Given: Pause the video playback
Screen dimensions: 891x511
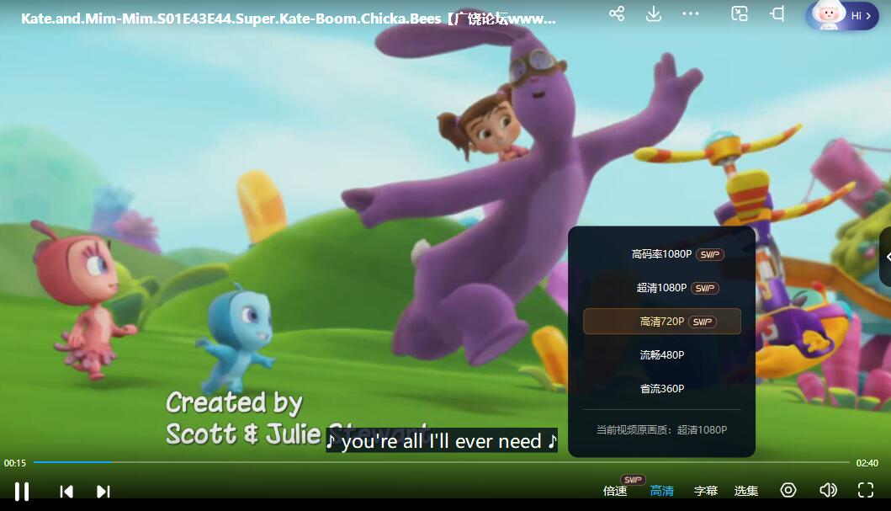Looking at the screenshot, I should click(x=22, y=491).
